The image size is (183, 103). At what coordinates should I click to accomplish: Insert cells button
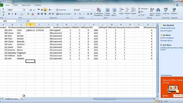tap(121, 12)
